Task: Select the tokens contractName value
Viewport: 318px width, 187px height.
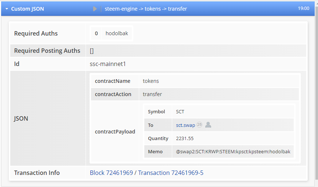Action: (x=151, y=81)
